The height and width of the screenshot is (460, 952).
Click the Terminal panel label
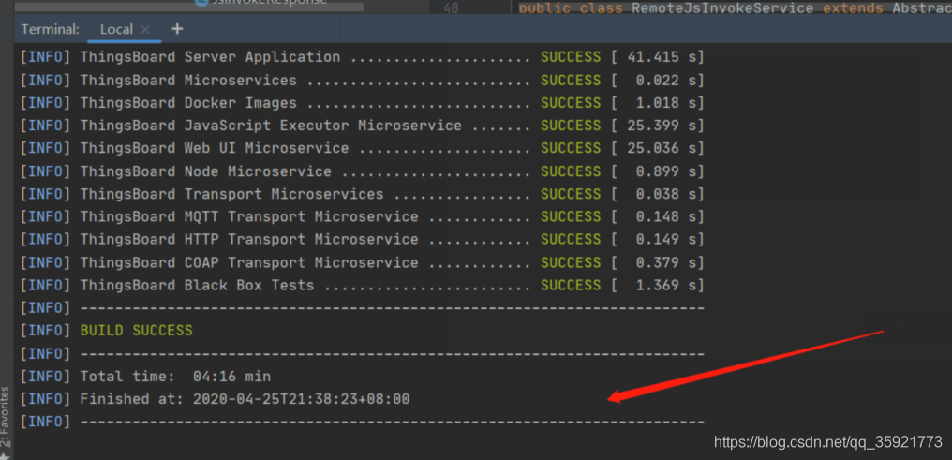[50, 29]
